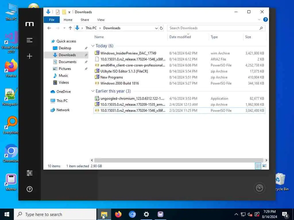Select the Motrix desktop shortcut
This screenshot has height=220, width=294.
(x=11, y=182)
